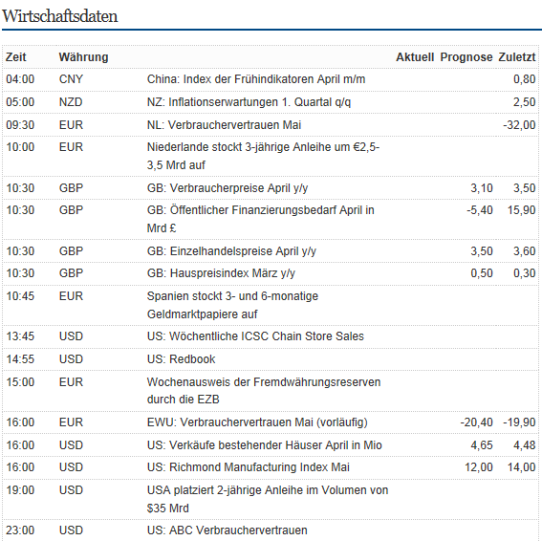Open the US Redbook entry
The height and width of the screenshot is (541, 542).
pyautogui.click(x=181, y=359)
